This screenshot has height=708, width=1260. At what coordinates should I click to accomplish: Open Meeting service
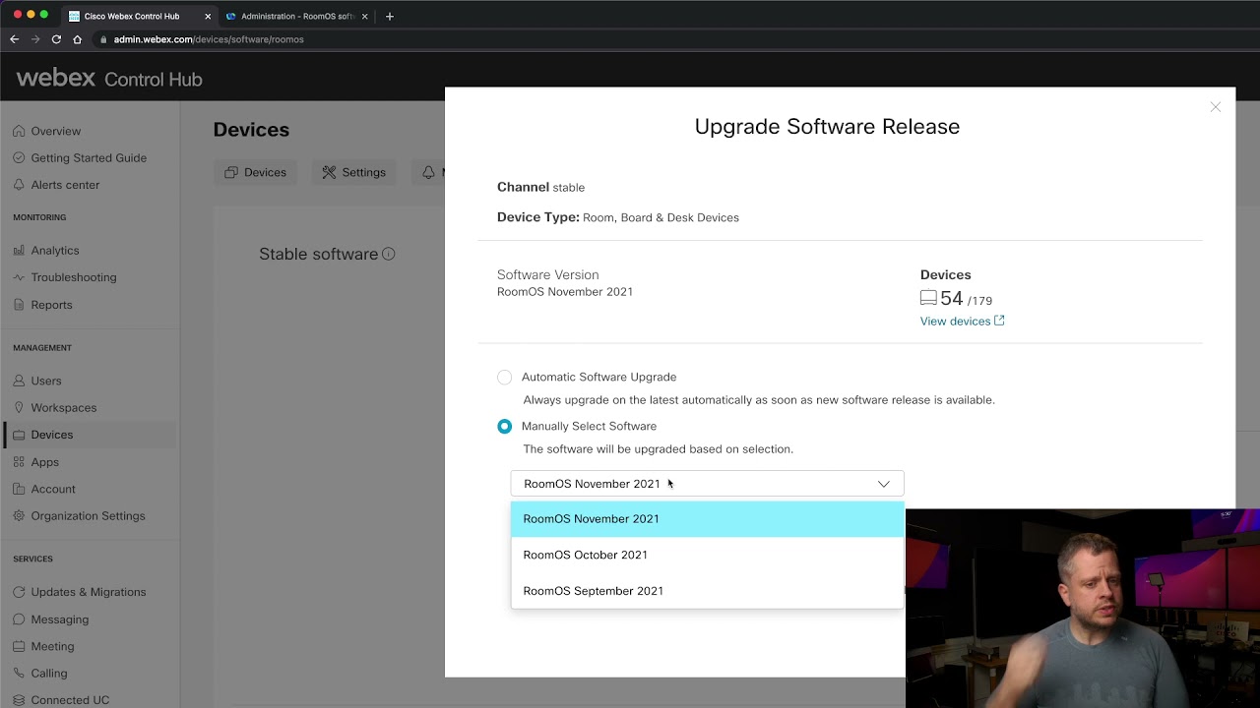(x=52, y=646)
